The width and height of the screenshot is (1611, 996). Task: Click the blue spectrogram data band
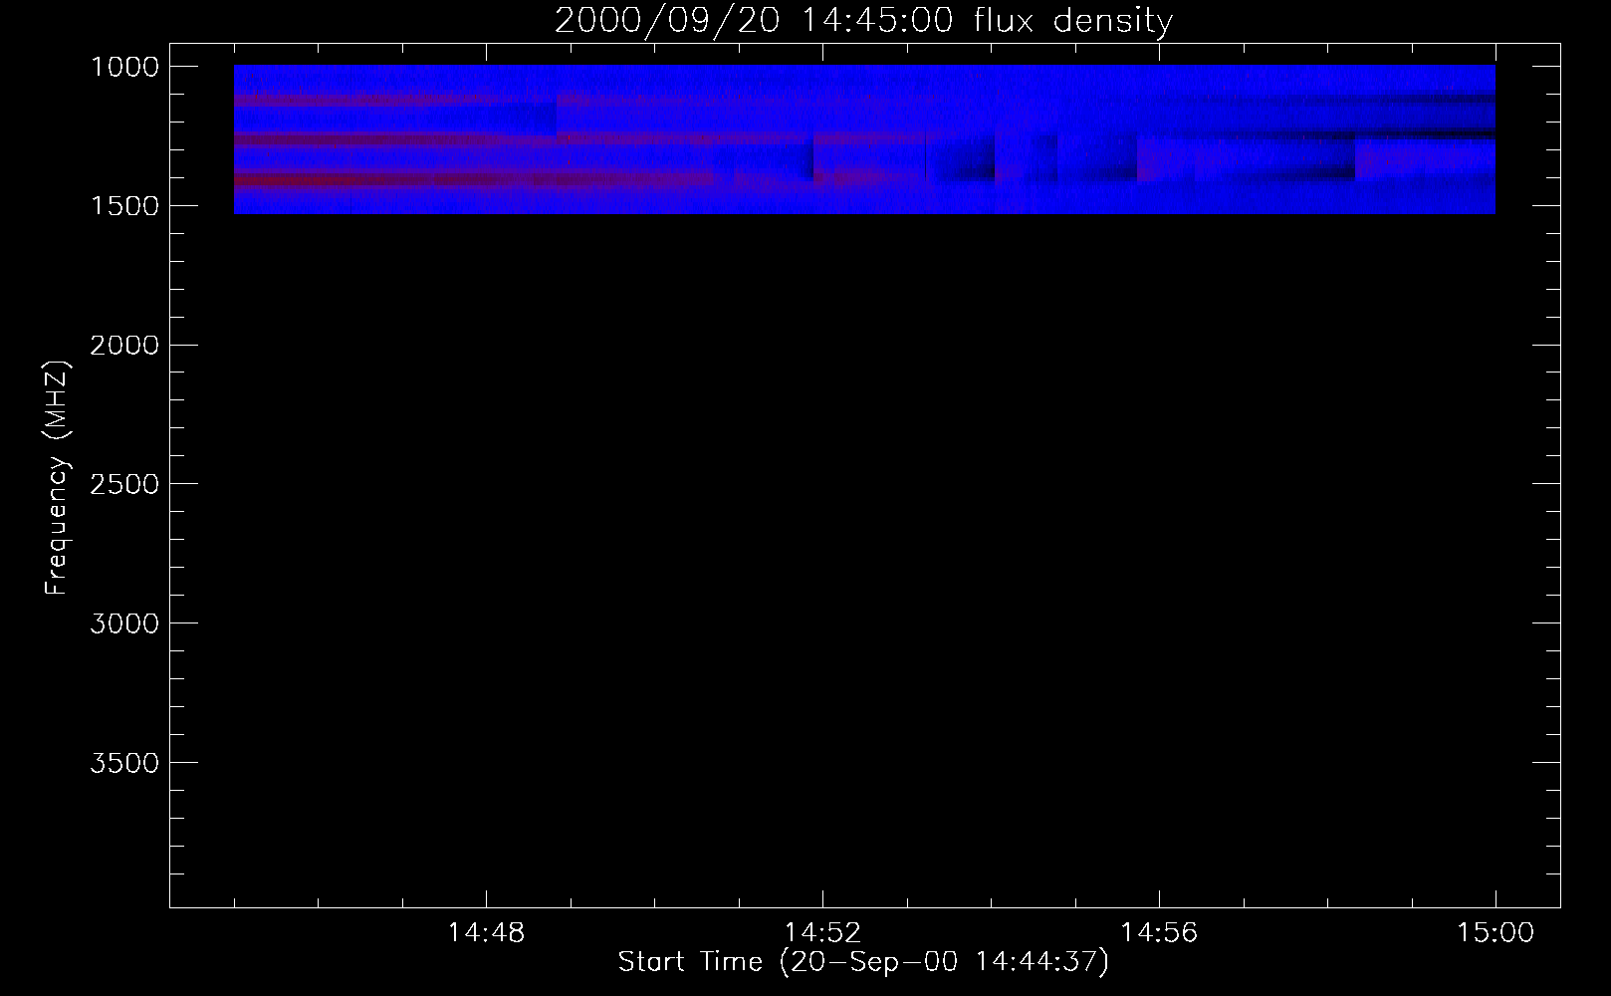point(864,139)
